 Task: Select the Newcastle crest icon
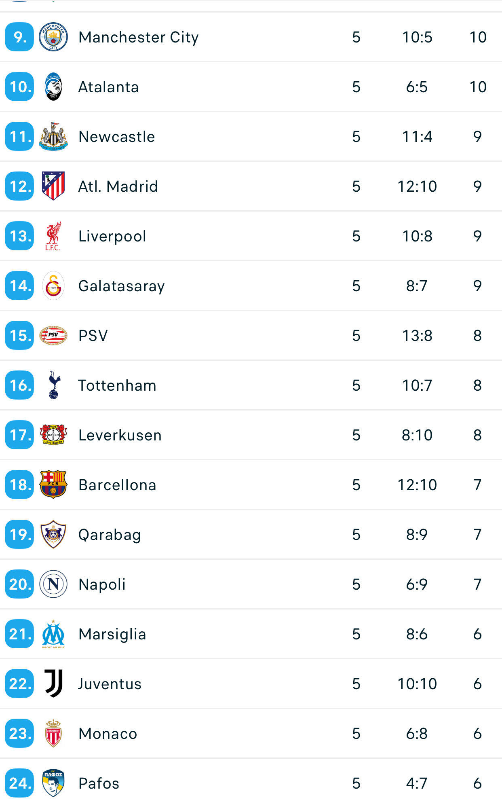pos(53,136)
